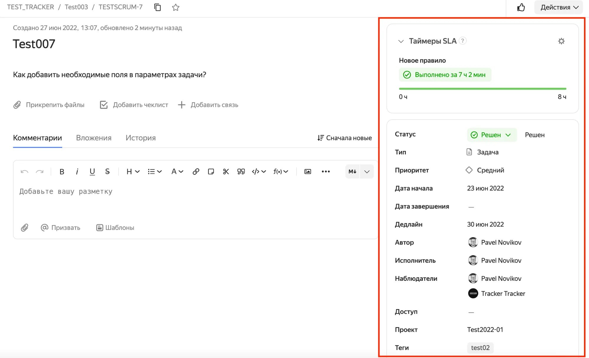Screen dimensions: 589x358
Task: Insert image using editor toolbar icon
Action: [x=307, y=171]
